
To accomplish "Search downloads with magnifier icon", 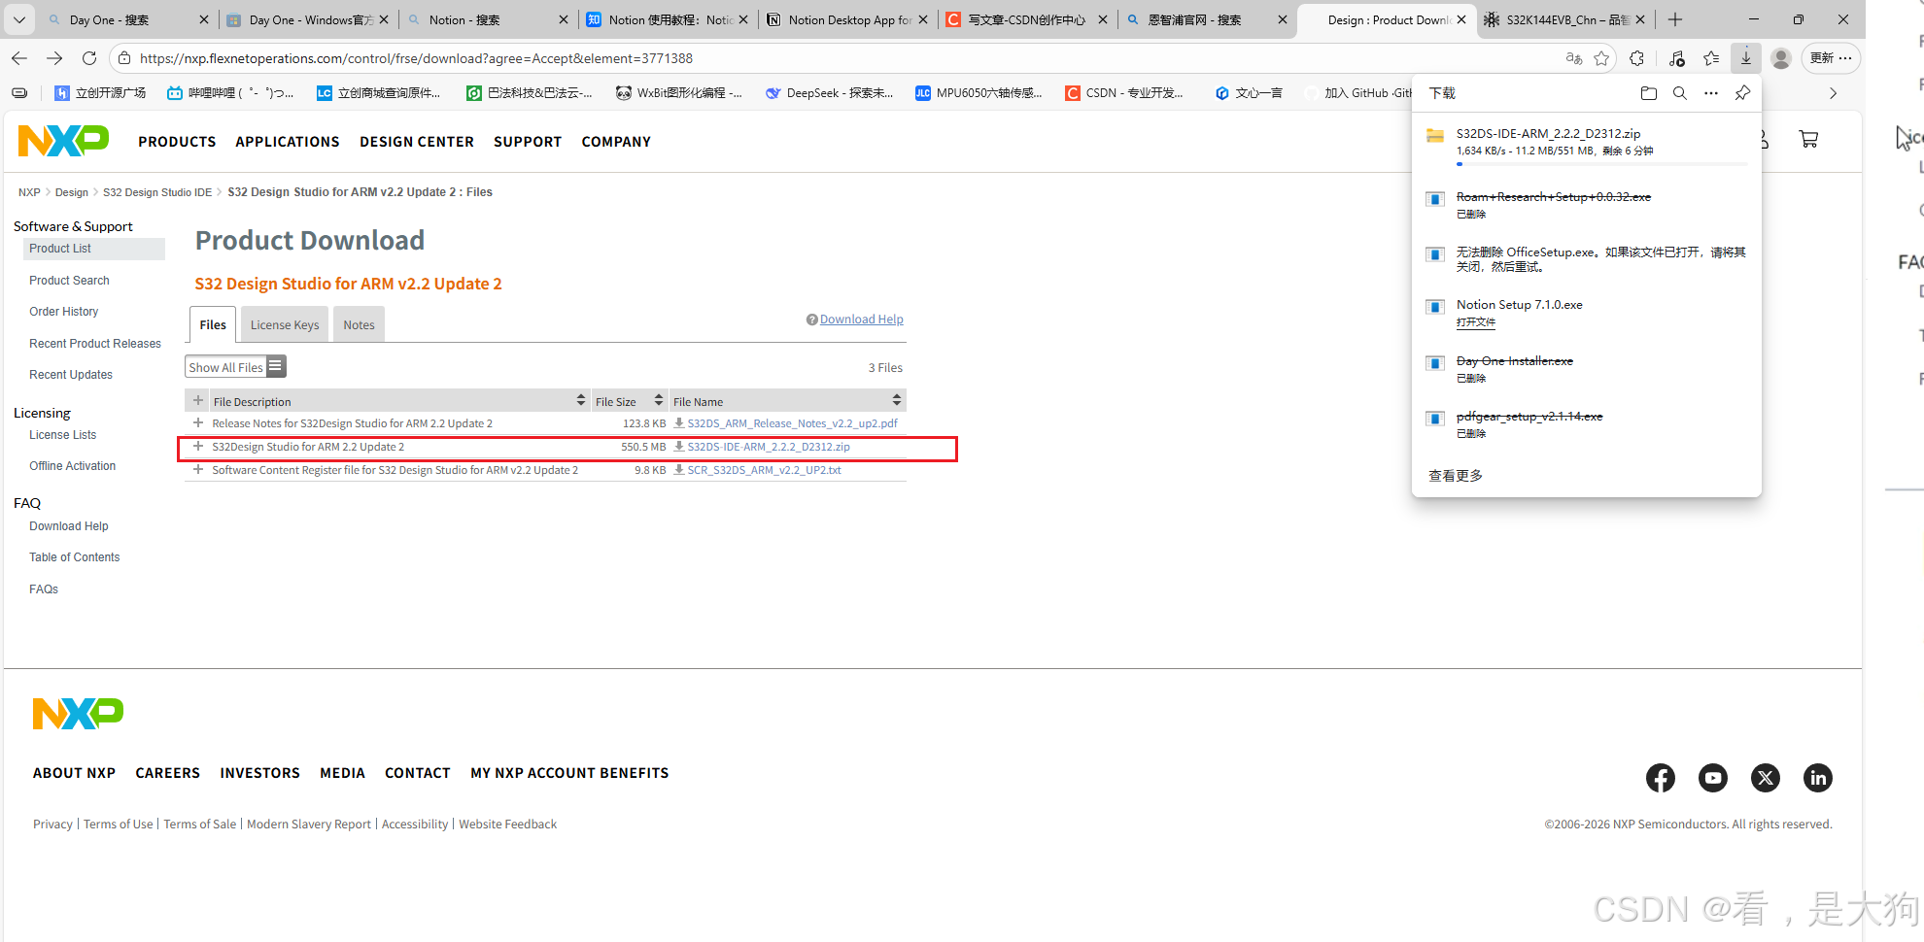I will [1680, 93].
